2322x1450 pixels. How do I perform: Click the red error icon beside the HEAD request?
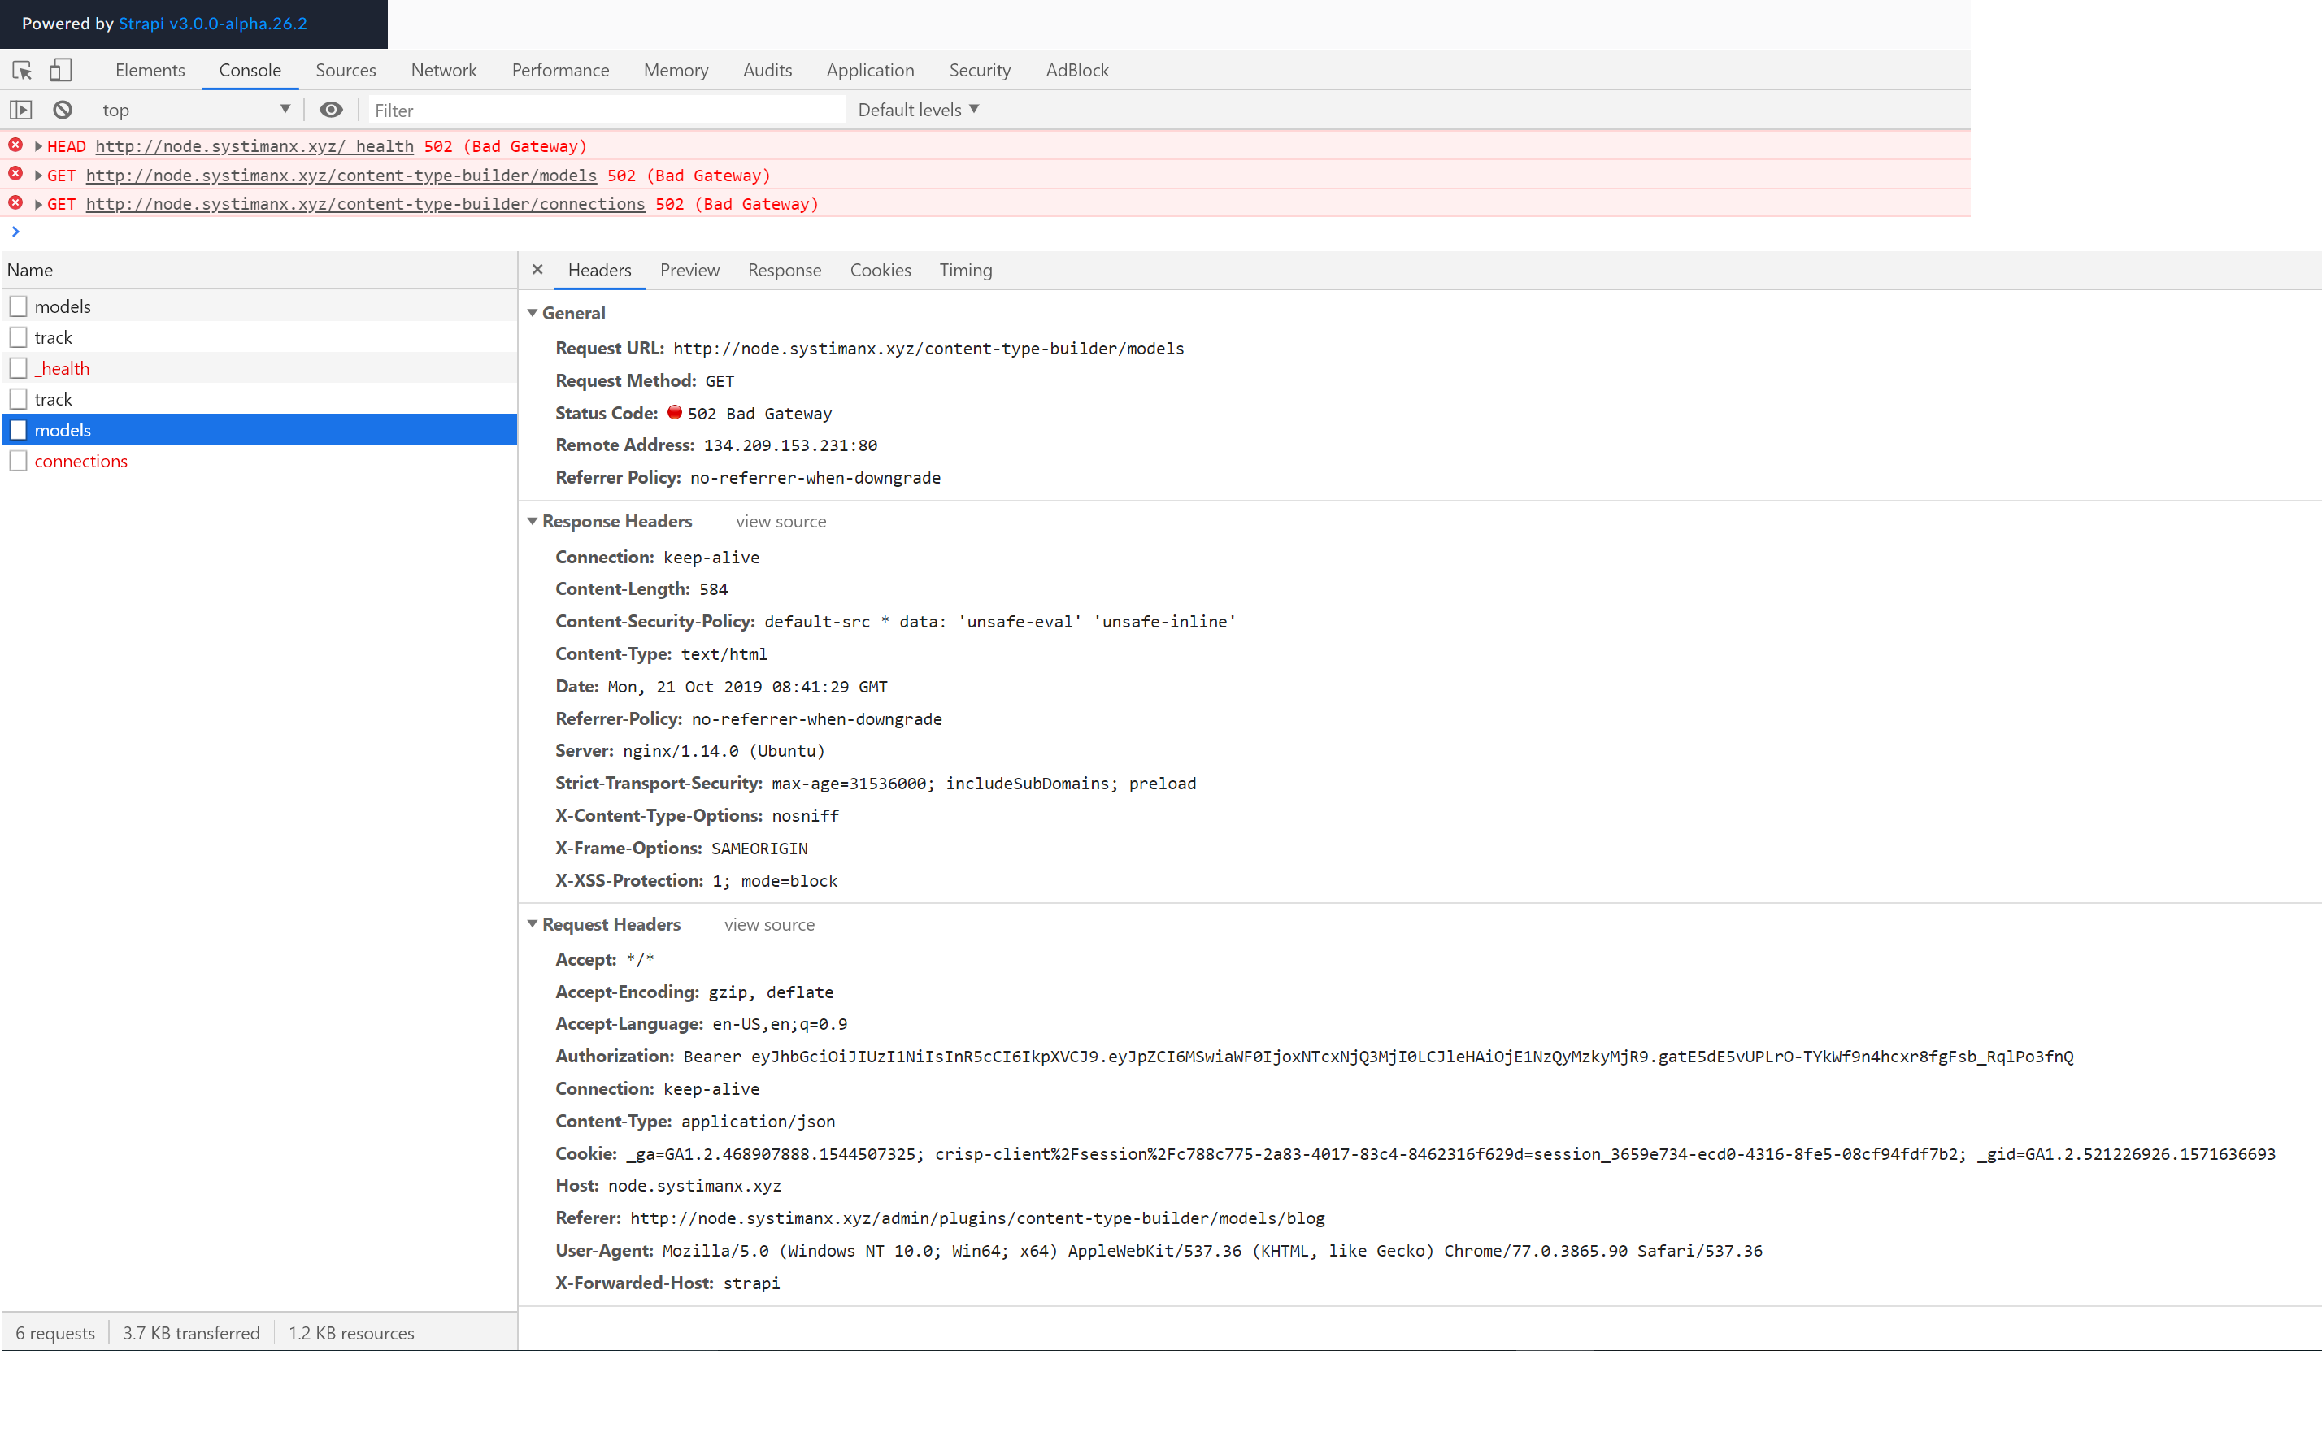15,145
